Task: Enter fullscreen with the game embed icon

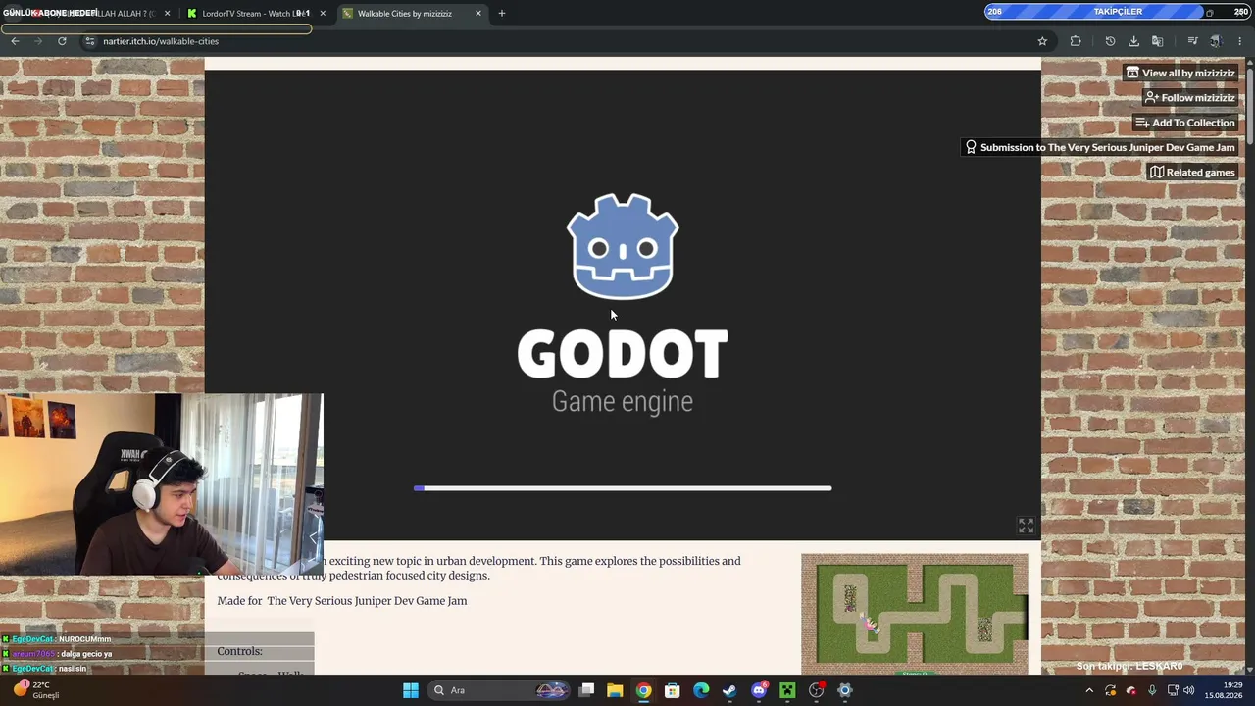Action: pos(1026,527)
